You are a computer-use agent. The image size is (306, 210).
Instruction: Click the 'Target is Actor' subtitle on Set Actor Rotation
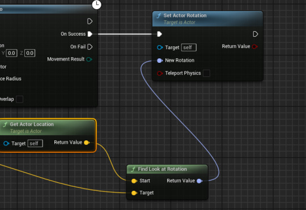point(179,23)
